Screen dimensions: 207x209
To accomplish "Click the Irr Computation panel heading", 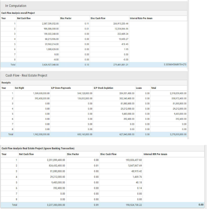I will click(x=16, y=6).
